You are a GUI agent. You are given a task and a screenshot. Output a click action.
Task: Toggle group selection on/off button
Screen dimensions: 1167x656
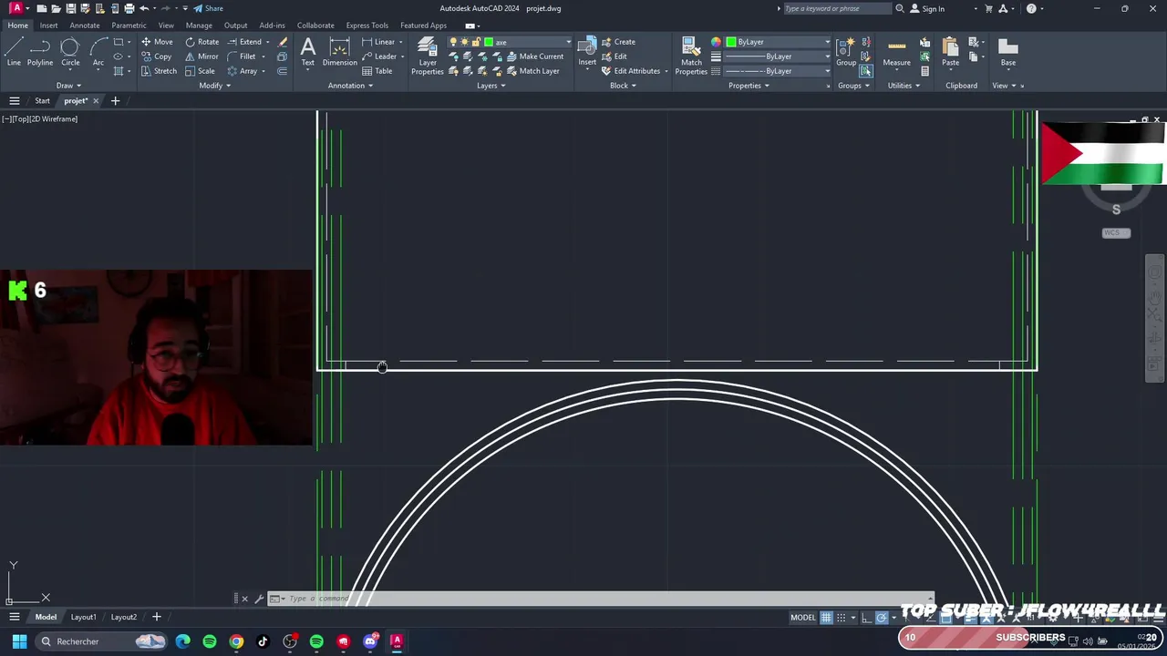tap(866, 71)
